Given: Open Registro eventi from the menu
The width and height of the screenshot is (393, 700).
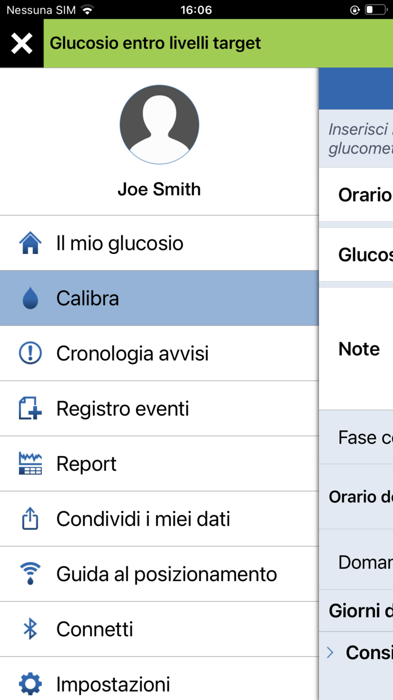Looking at the screenshot, I should 123,409.
